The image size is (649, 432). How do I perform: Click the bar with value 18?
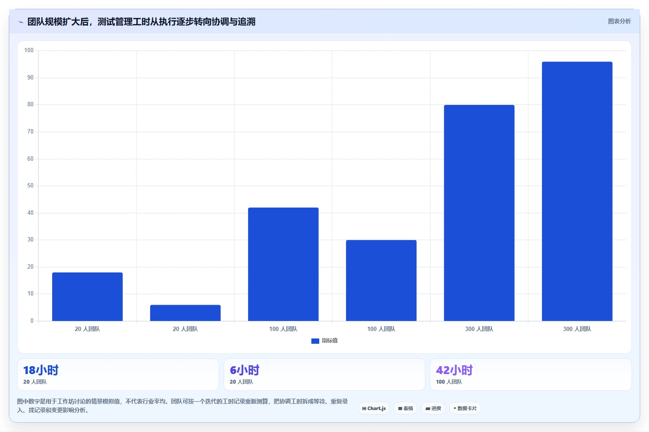pos(87,297)
